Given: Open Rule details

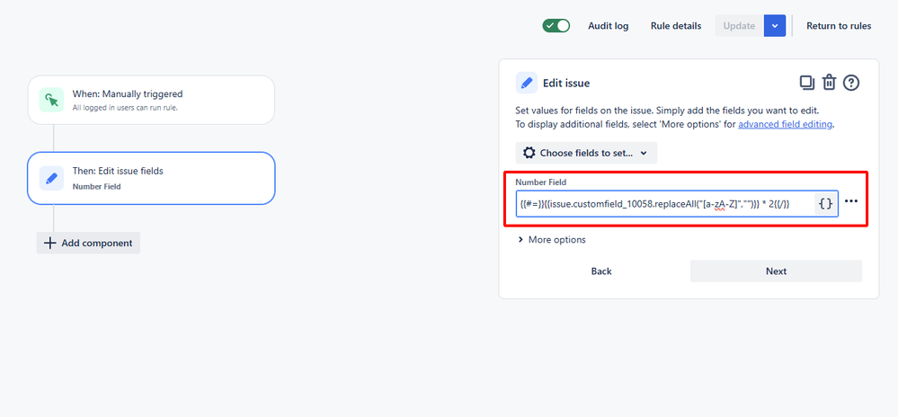Looking at the screenshot, I should [676, 26].
